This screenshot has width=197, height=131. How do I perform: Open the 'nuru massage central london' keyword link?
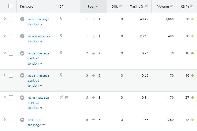[x=39, y=103]
